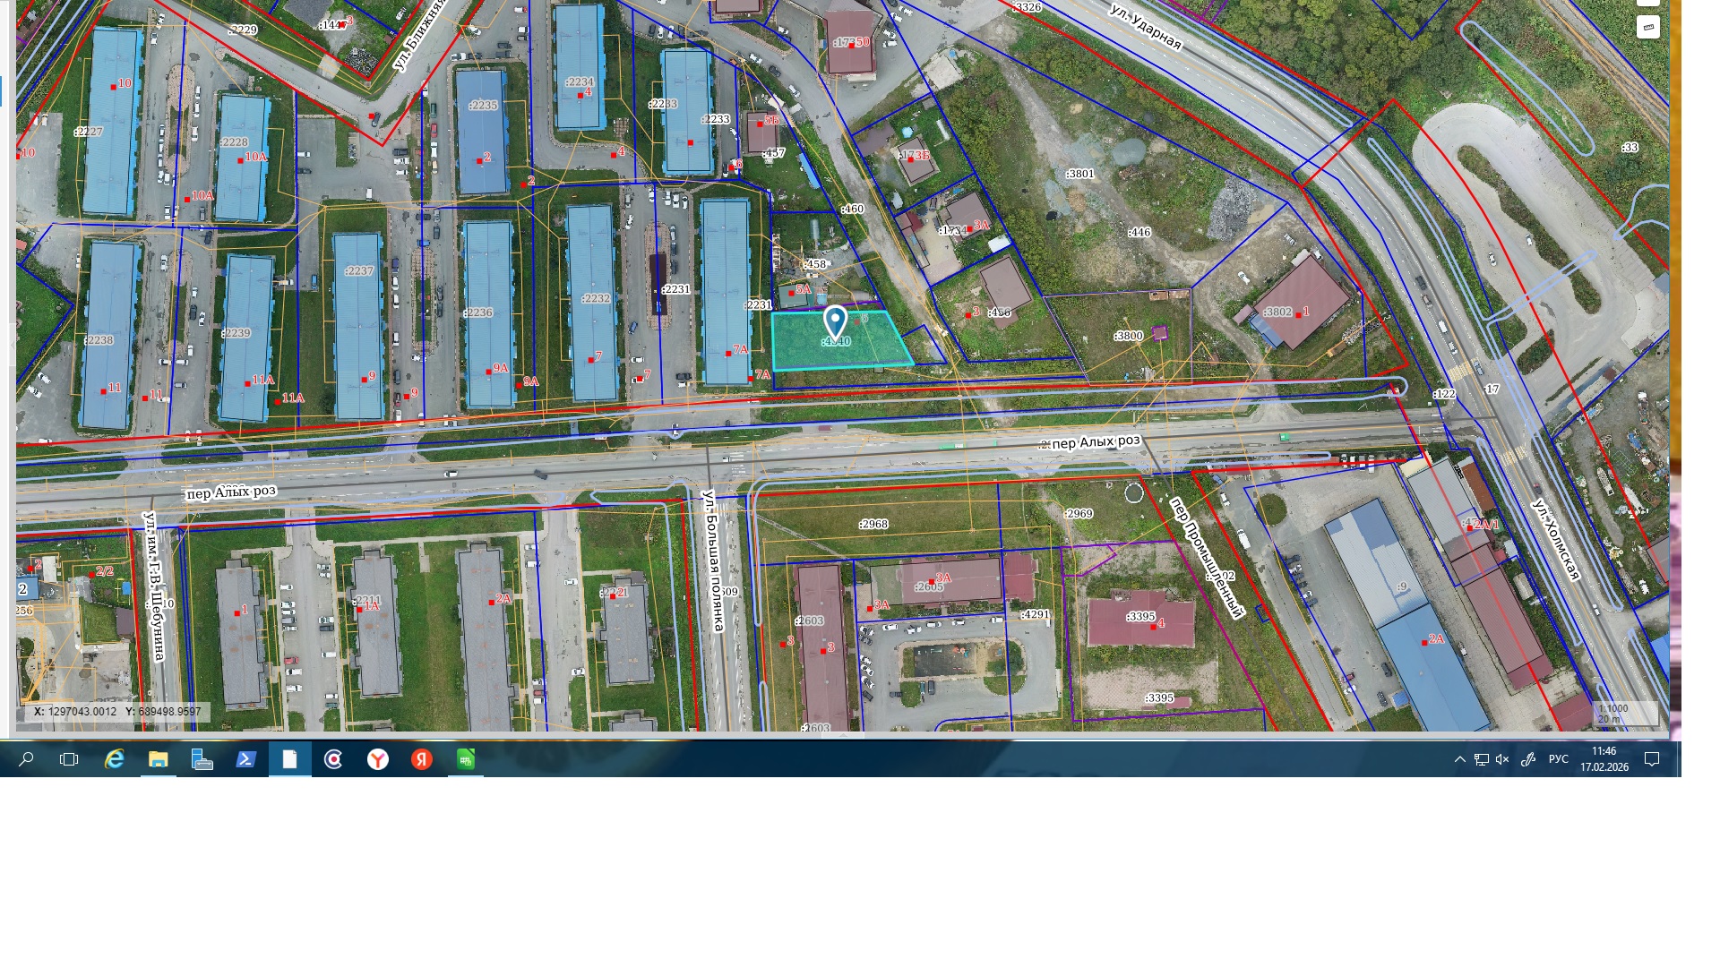Open Task View on the taskbar

click(x=69, y=759)
